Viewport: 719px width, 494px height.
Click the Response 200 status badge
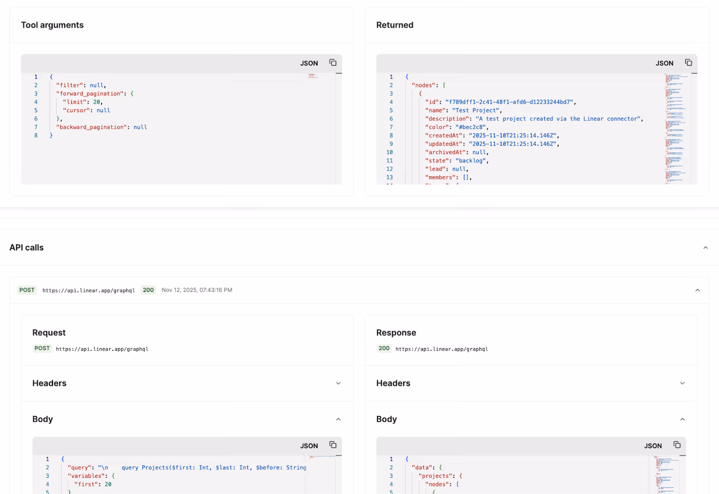point(384,348)
